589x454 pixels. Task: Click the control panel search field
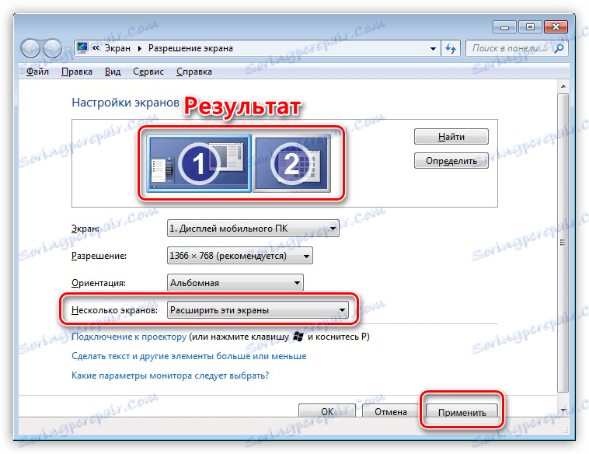[x=517, y=48]
